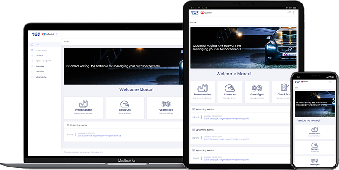This screenshot has height=170, width=339.
Task: Click the Voertuigen race car icon on tablet
Action: pyautogui.click(x=257, y=88)
